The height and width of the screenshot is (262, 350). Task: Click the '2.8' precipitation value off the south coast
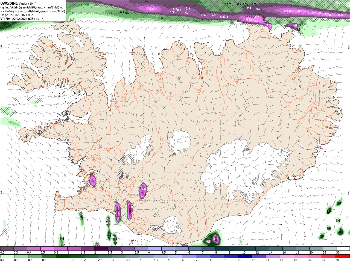[x=216, y=239]
